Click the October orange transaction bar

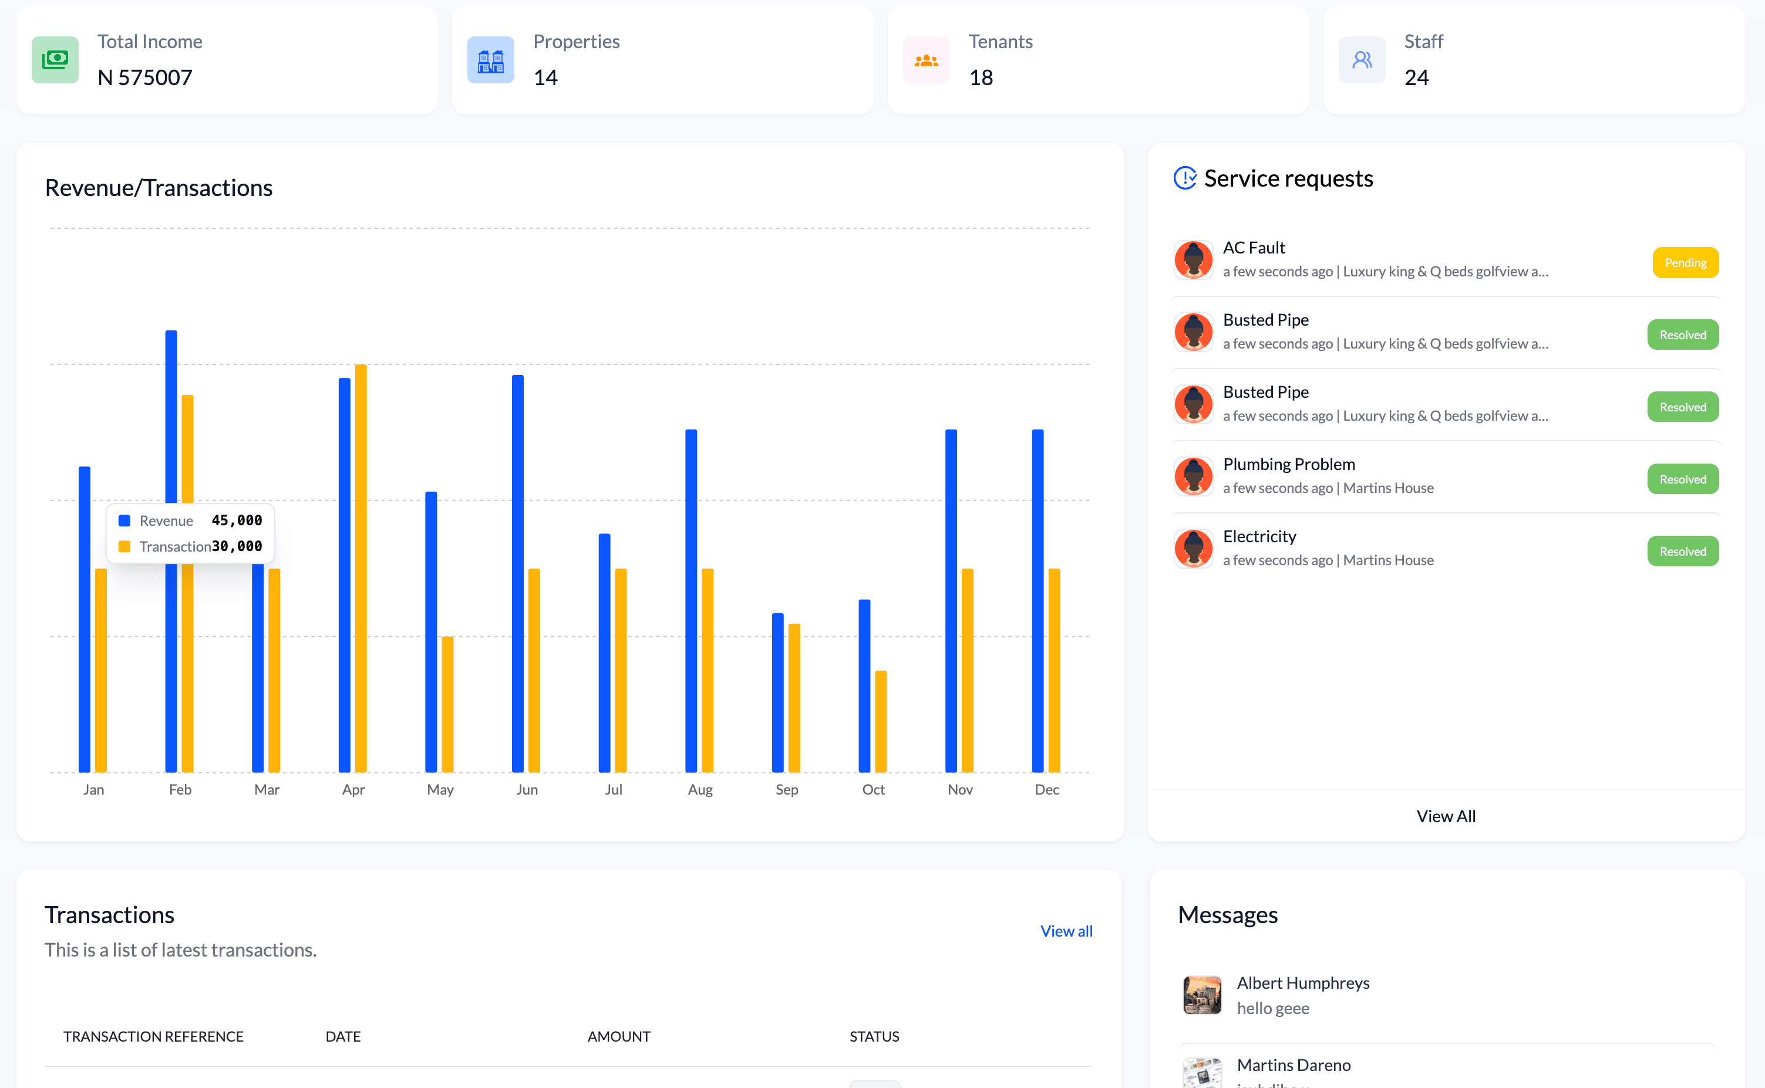[880, 721]
